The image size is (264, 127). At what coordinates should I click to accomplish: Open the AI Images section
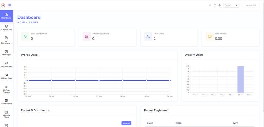pos(6,53)
